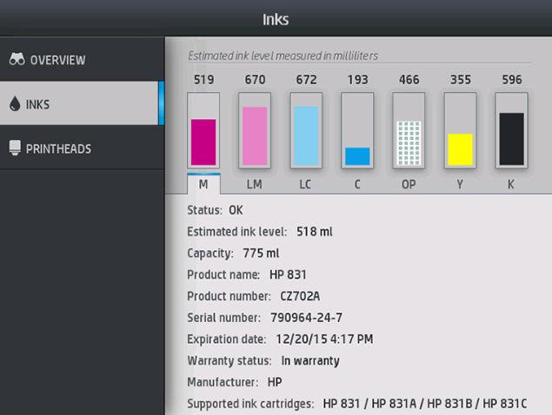Image resolution: width=552 pixels, height=415 pixels.
Task: Click the light magenta ink level gauge
Action: pos(255,130)
